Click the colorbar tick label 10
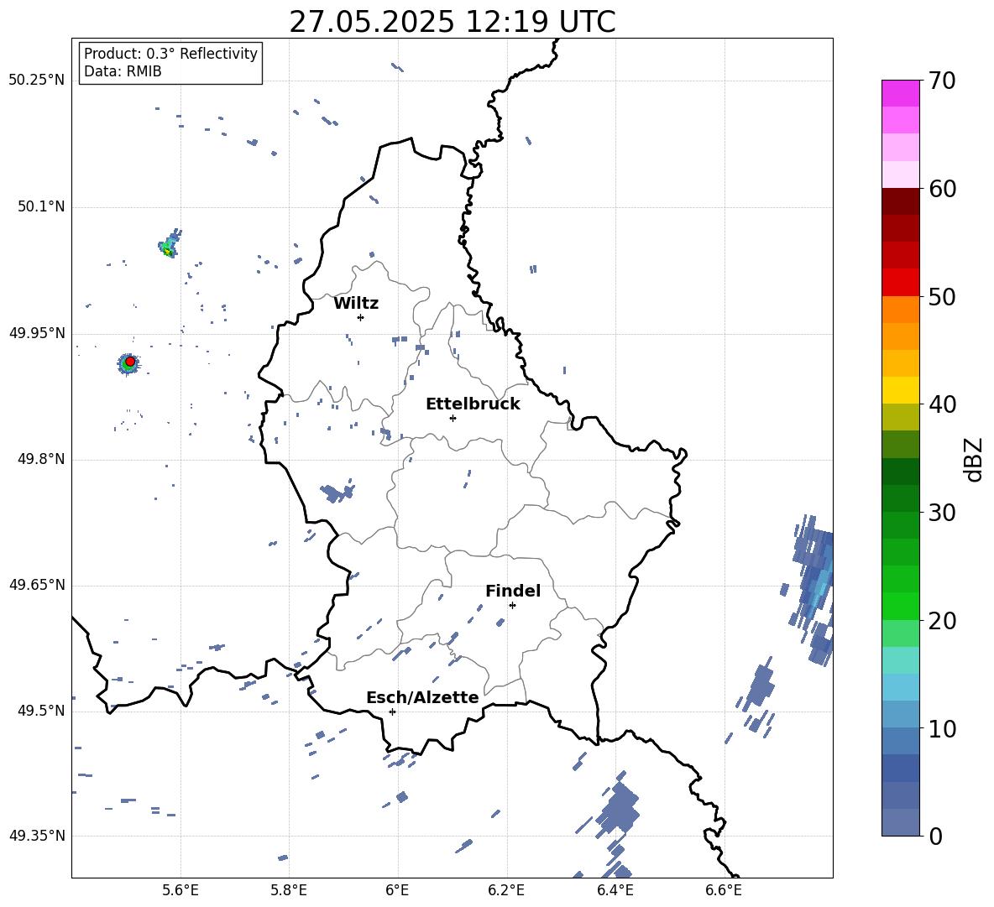This screenshot has width=994, height=907. click(x=942, y=729)
